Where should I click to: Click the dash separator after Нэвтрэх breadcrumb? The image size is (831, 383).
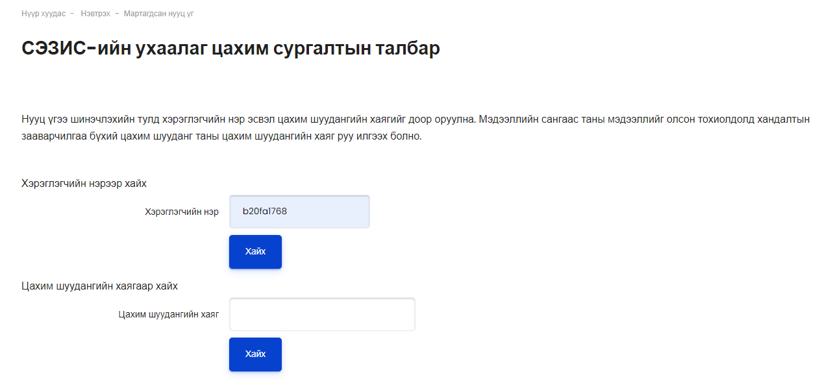pyautogui.click(x=117, y=13)
